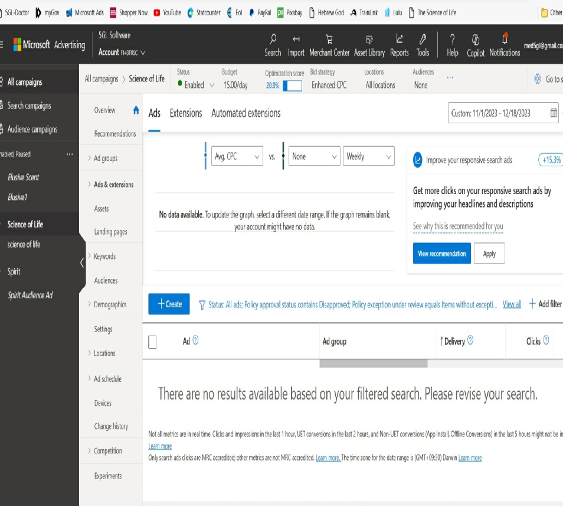Screen dimensions: 563x506
Task: Click See why this is recommended link
Action: coord(458,226)
